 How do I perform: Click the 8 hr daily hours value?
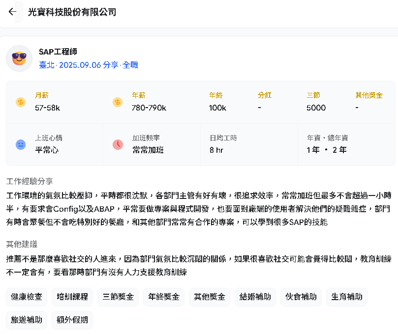pos(216,150)
